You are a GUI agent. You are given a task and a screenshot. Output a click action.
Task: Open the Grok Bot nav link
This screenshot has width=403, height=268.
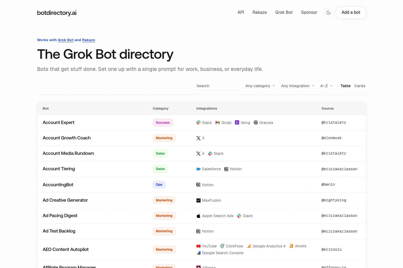pyautogui.click(x=284, y=12)
